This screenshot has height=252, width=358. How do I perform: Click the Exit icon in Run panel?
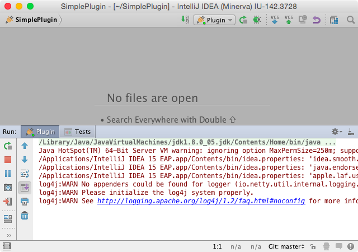(8, 202)
